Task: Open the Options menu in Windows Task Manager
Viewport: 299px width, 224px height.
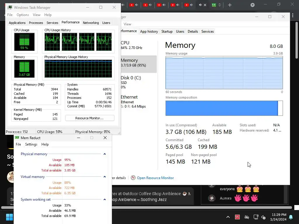Action: [x=23, y=15]
